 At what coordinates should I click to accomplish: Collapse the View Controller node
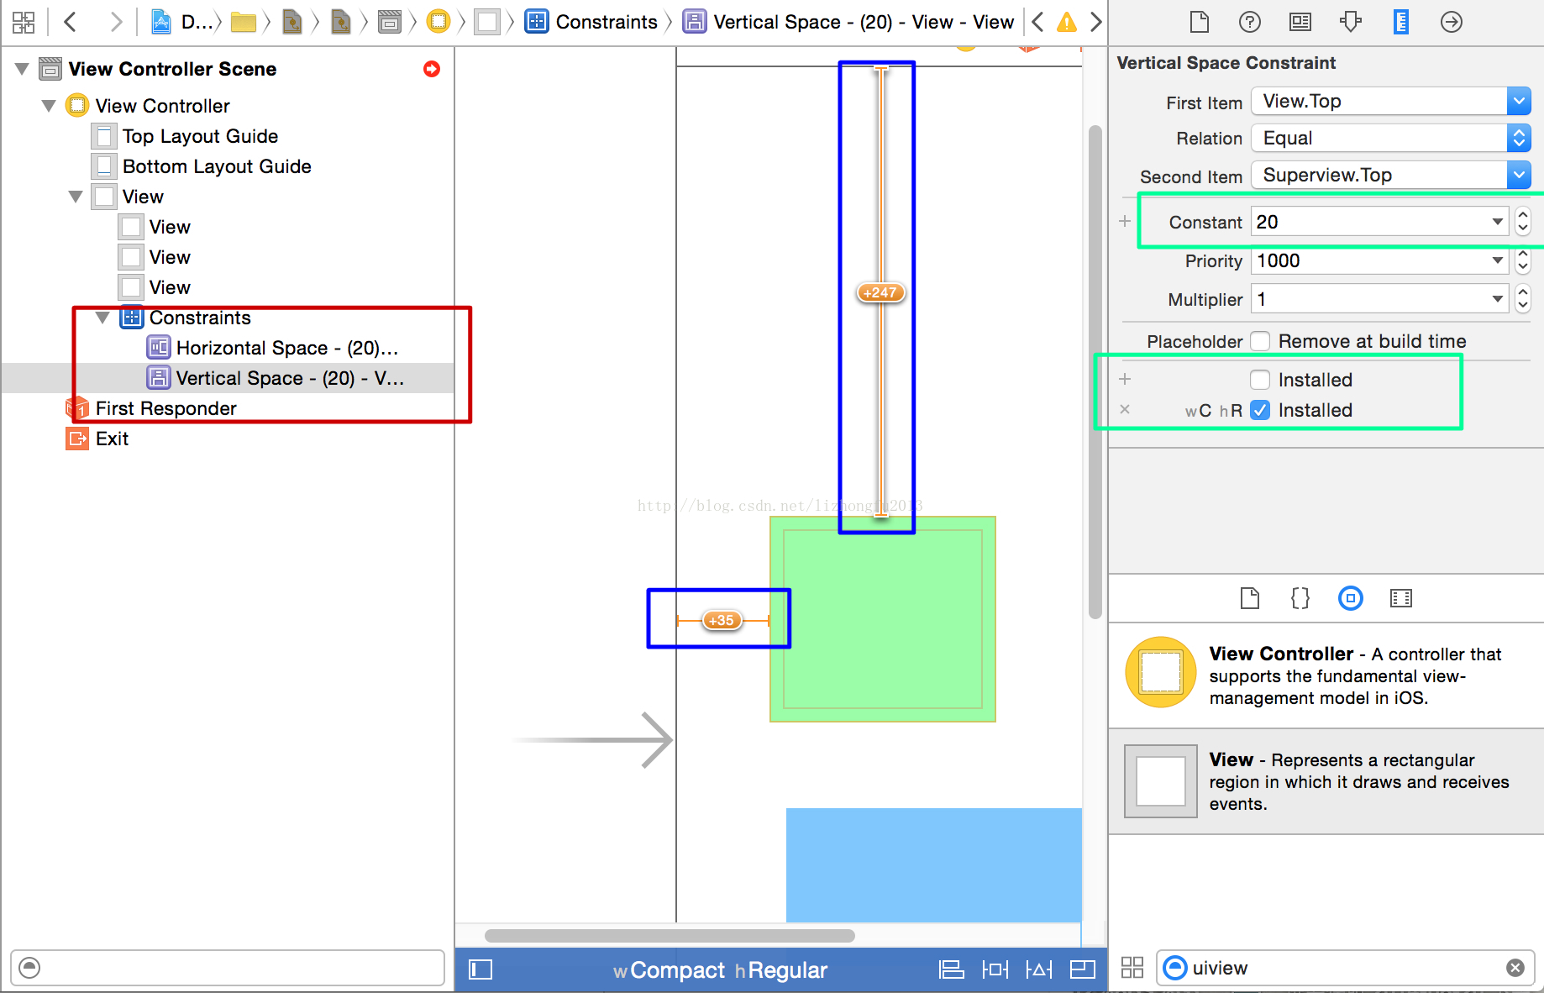point(49,106)
